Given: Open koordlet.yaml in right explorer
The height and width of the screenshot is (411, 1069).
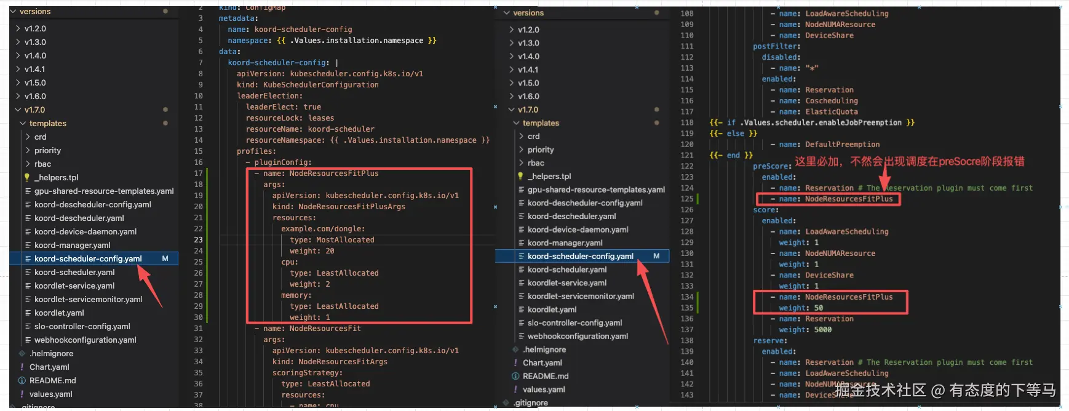Looking at the screenshot, I should 552,309.
